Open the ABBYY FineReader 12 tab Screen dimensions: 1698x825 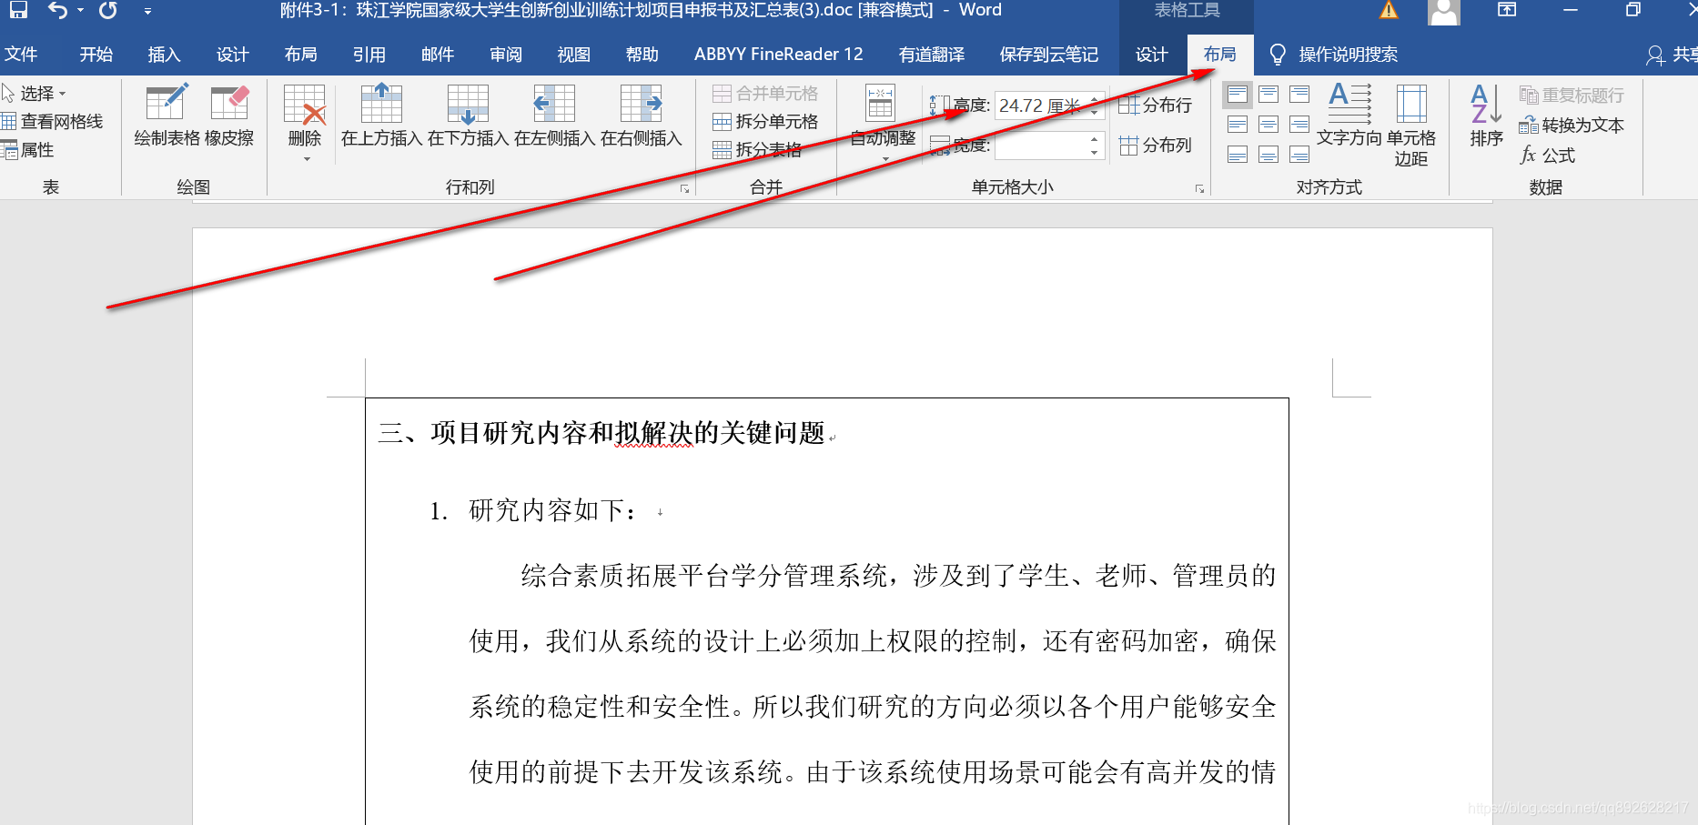[778, 55]
